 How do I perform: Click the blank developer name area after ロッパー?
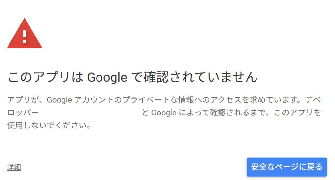[x=90, y=112]
